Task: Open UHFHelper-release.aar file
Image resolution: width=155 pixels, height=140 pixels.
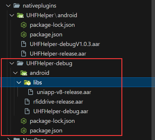Action: point(58,54)
